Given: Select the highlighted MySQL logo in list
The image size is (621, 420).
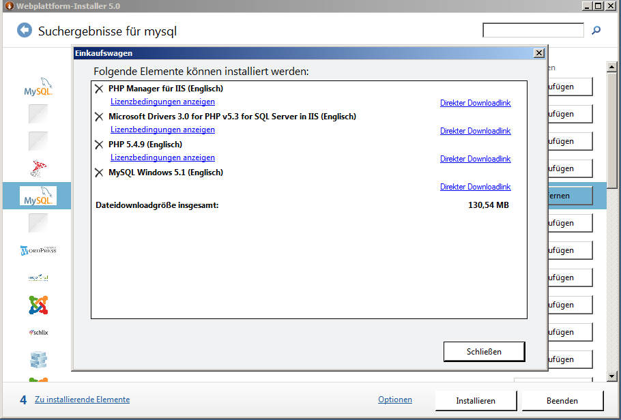Looking at the screenshot, I should [x=38, y=196].
